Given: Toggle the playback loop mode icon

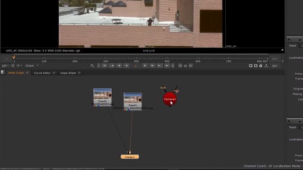Looking at the screenshot, I should click(x=92, y=66).
